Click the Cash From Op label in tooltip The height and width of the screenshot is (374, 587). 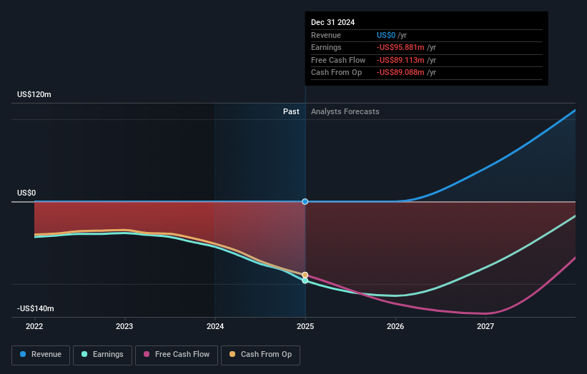point(336,73)
